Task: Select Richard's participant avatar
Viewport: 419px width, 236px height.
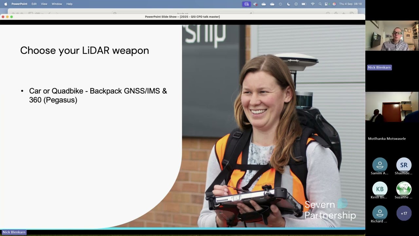Action: [x=380, y=213]
